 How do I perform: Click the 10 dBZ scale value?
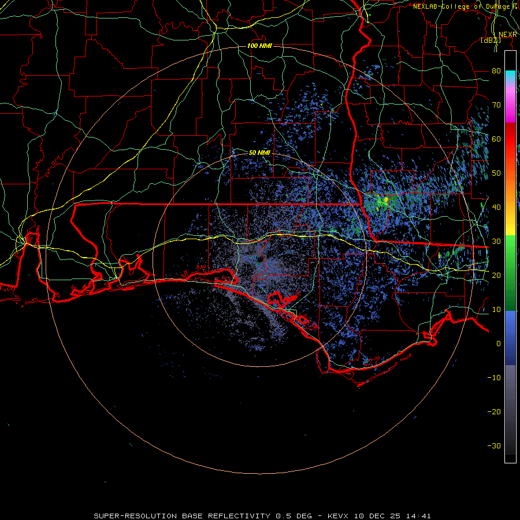(x=496, y=310)
